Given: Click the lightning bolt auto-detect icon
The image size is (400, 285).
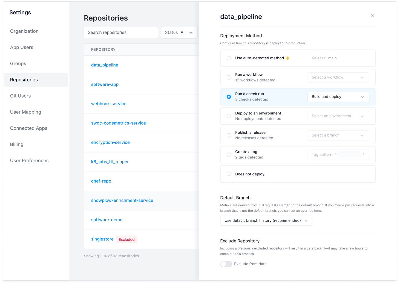Looking at the screenshot, I should (288, 58).
